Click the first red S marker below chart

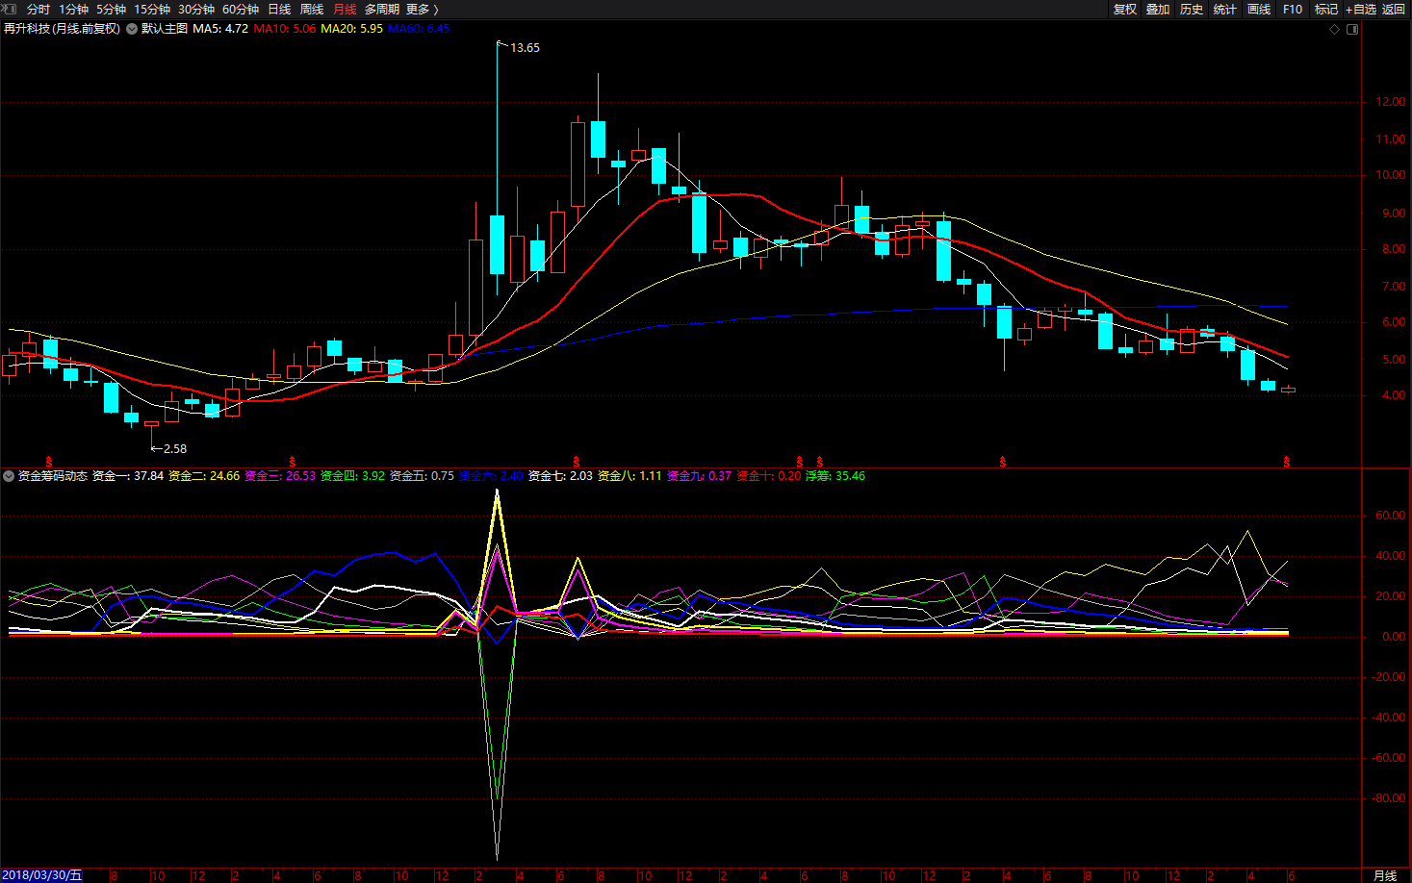click(49, 462)
